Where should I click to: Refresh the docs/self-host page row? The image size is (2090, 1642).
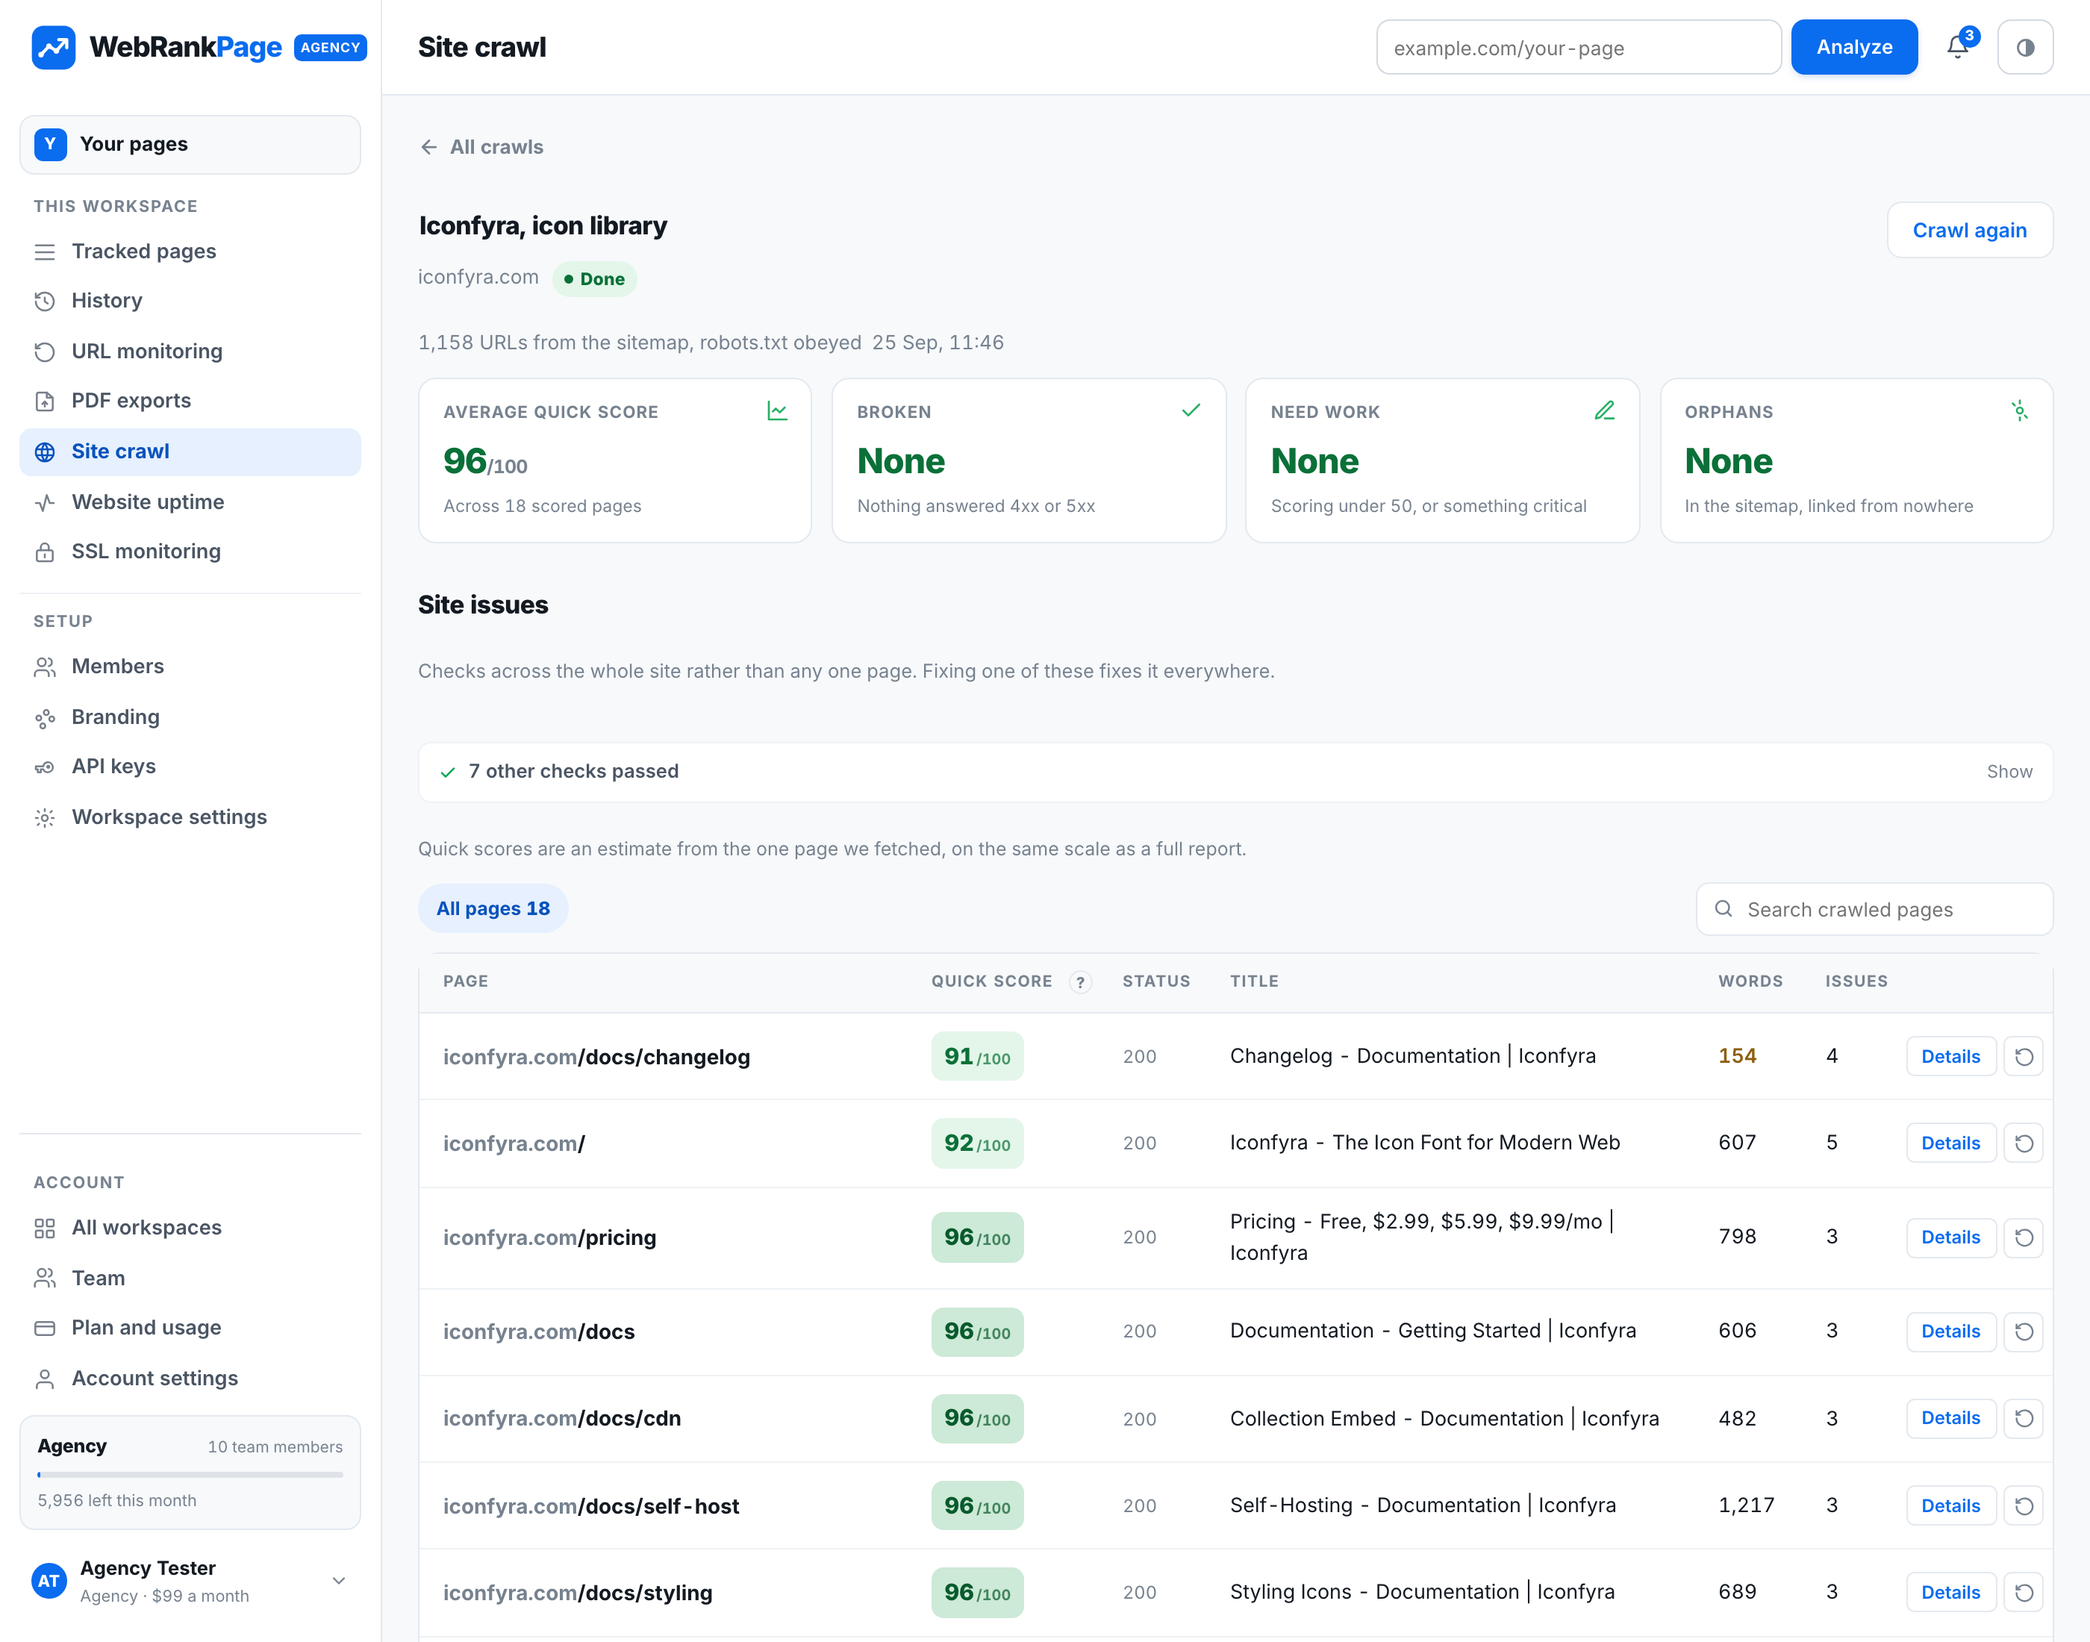click(2024, 1505)
